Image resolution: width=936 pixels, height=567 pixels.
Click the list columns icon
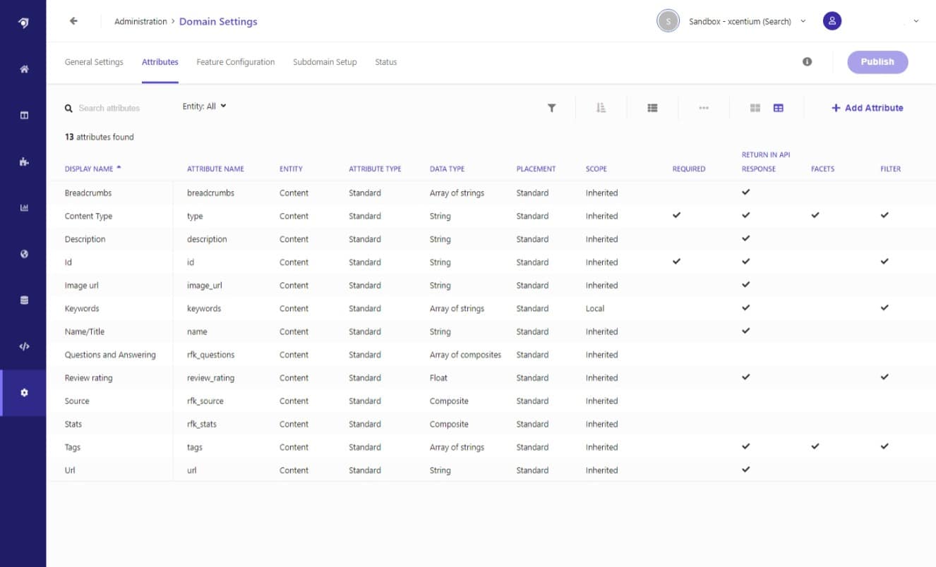coord(652,108)
